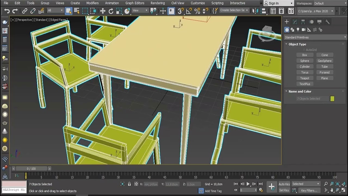Open the reference coordinate system View dropdown
This screenshot has width=348, height=196.
coord(140,10)
